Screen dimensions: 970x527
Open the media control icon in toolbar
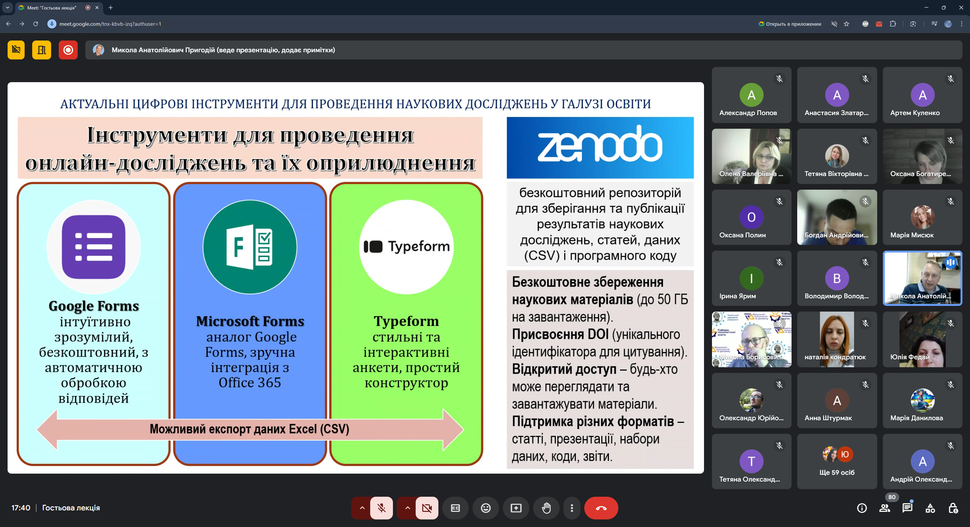[x=934, y=24]
